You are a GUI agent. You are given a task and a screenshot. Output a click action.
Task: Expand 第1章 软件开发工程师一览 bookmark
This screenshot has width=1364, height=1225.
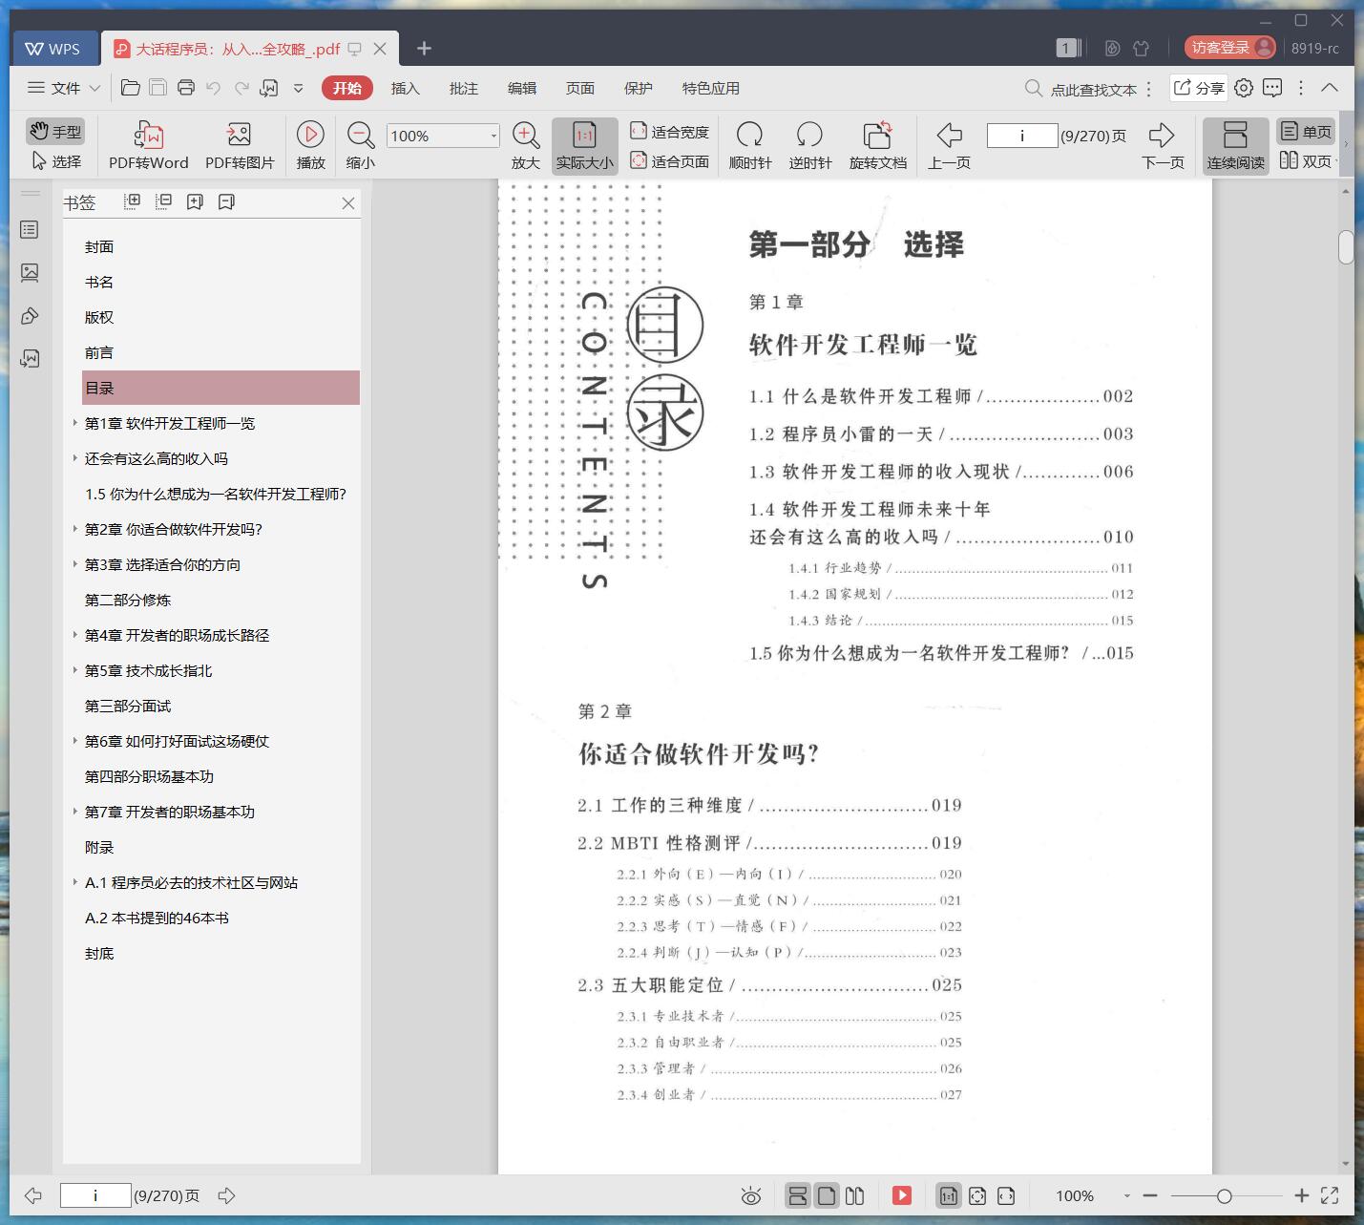coord(74,423)
